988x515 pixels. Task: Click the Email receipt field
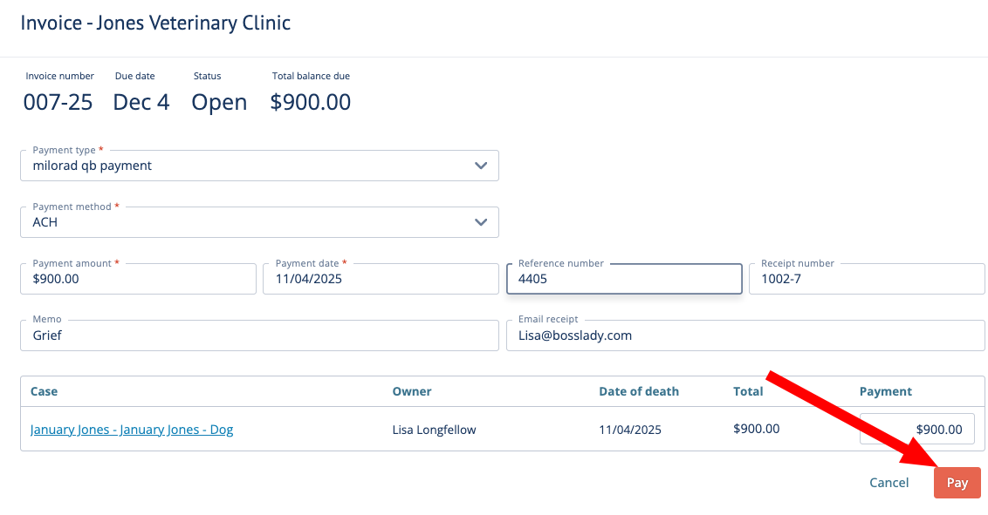[744, 335]
